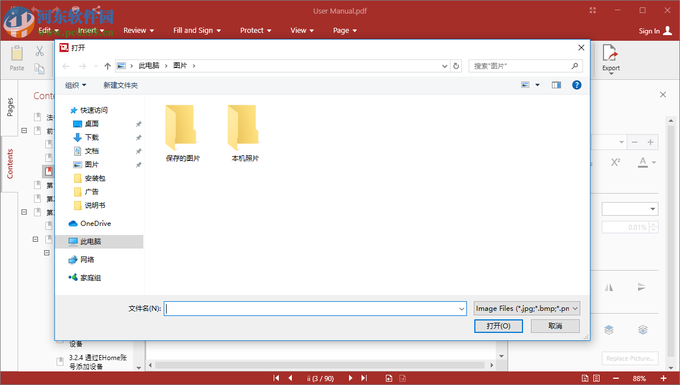Increase zoom with the plus control

(663, 378)
